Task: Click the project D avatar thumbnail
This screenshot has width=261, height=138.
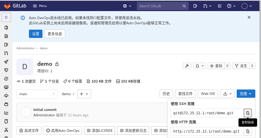Action: click(x=25, y=67)
